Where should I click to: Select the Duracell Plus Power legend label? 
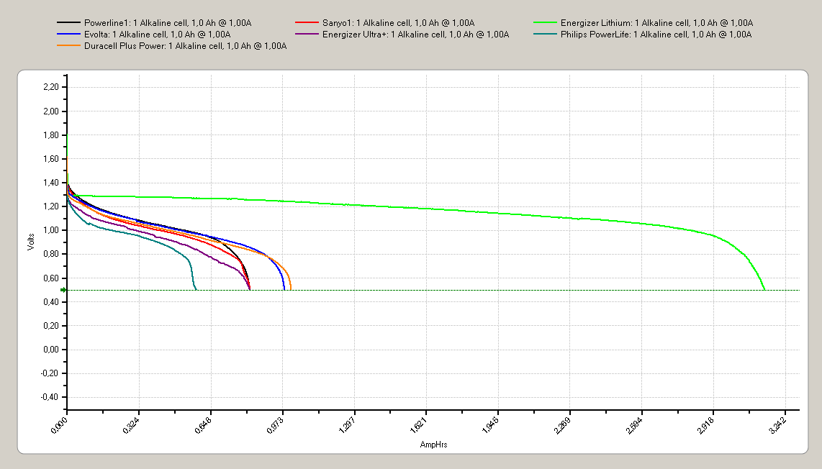tap(185, 45)
